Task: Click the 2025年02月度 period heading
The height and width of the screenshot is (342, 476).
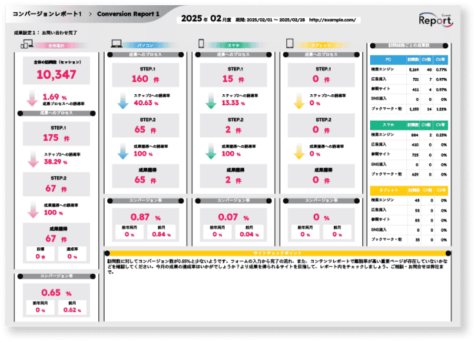Action: (x=203, y=19)
